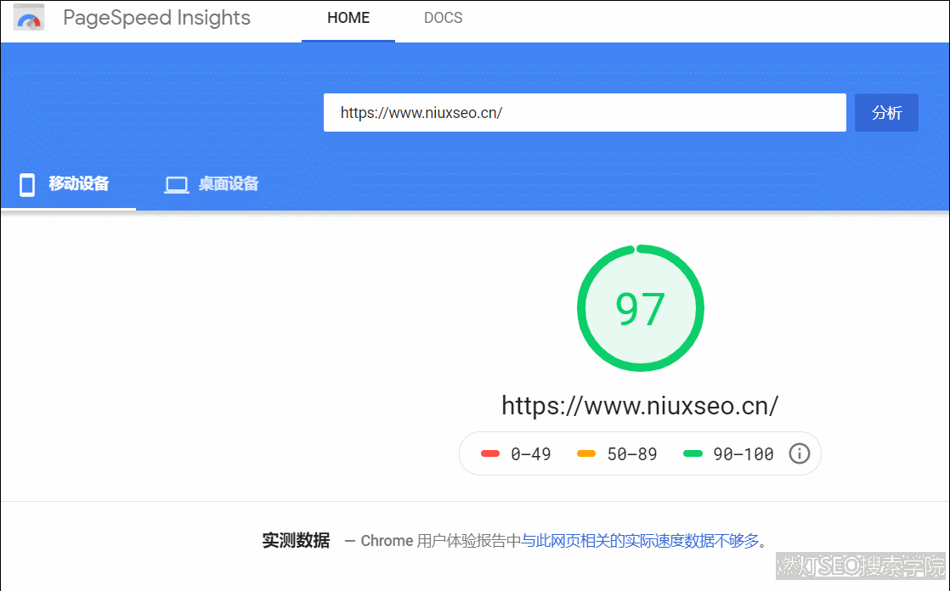950x591 pixels.
Task: Click the green 90–100 legend marker
Action: [x=693, y=453]
